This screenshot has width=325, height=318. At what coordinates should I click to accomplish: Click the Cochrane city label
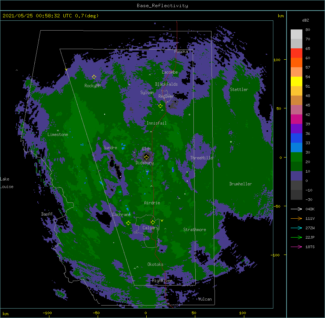click(x=121, y=215)
